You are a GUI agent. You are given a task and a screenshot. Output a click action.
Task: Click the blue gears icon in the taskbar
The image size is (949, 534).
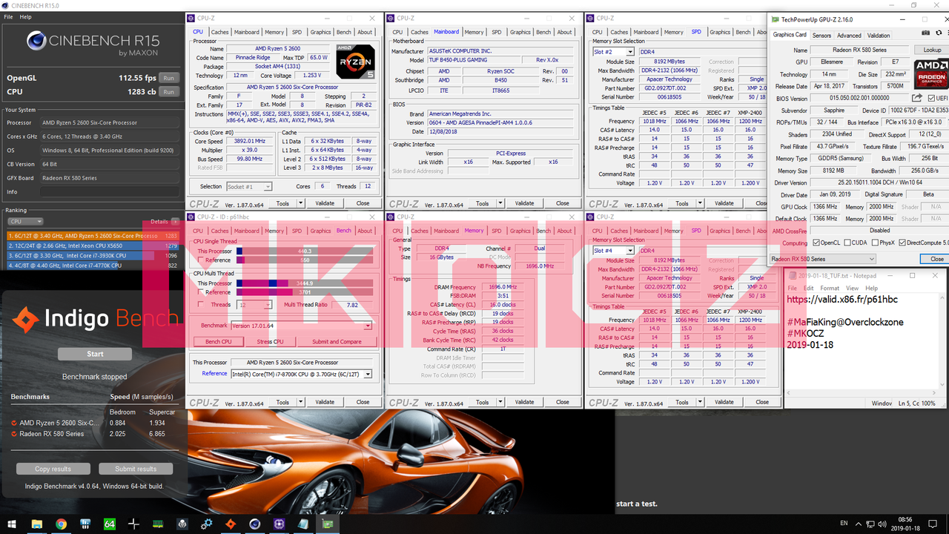click(207, 524)
